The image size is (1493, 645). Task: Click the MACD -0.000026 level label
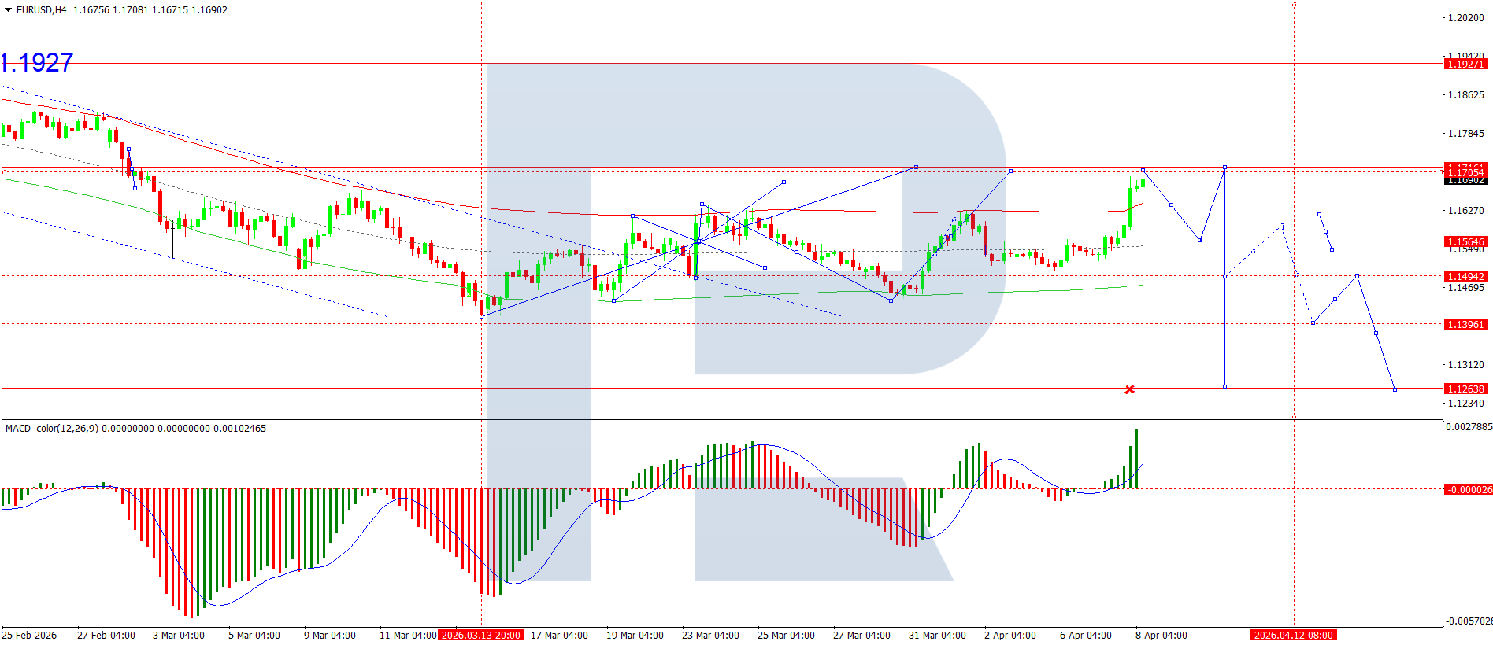[1468, 489]
